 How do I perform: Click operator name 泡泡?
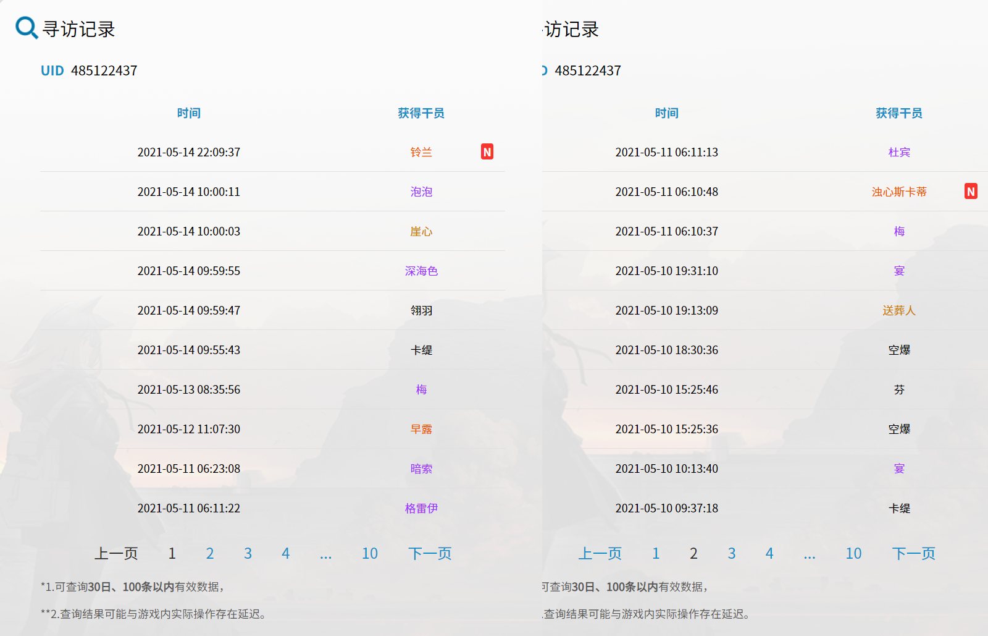[421, 192]
